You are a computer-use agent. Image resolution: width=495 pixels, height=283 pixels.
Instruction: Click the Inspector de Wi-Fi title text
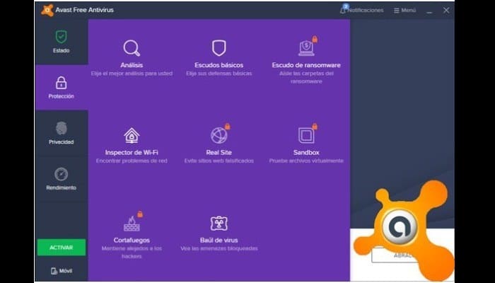[x=132, y=153]
